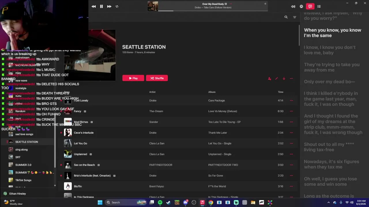Open more options for Mad Riches
The width and height of the screenshot is (369, 207).
pyautogui.click(x=291, y=122)
